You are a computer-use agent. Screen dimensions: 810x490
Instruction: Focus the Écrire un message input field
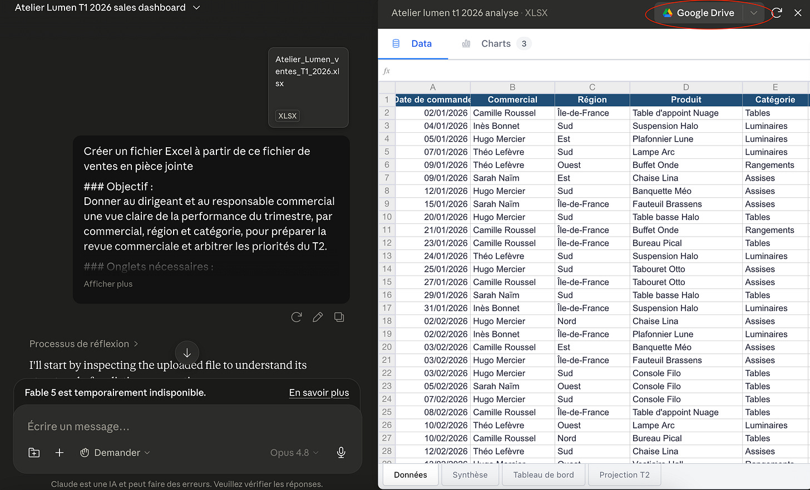[x=187, y=427]
